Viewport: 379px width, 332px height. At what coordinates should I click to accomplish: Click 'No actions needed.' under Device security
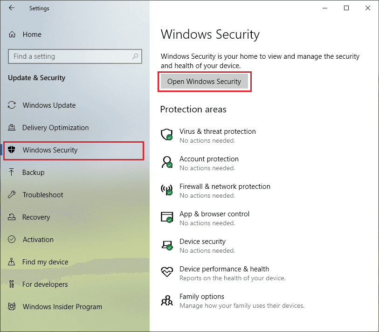click(207, 250)
